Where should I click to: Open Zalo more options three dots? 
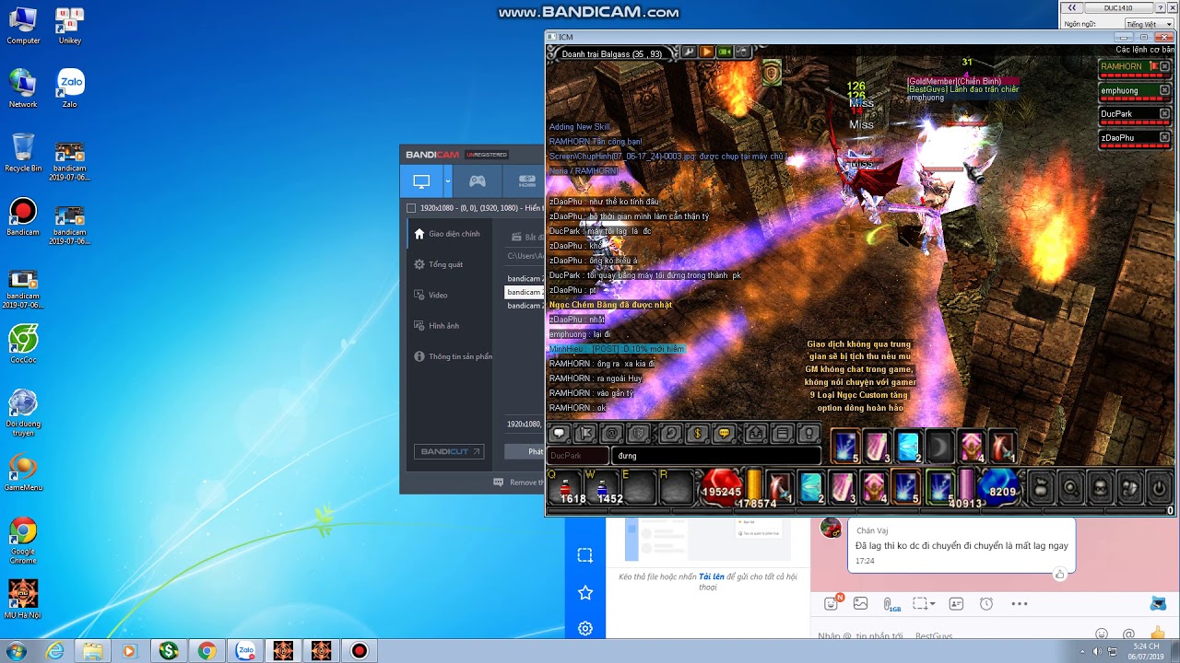tap(1019, 603)
